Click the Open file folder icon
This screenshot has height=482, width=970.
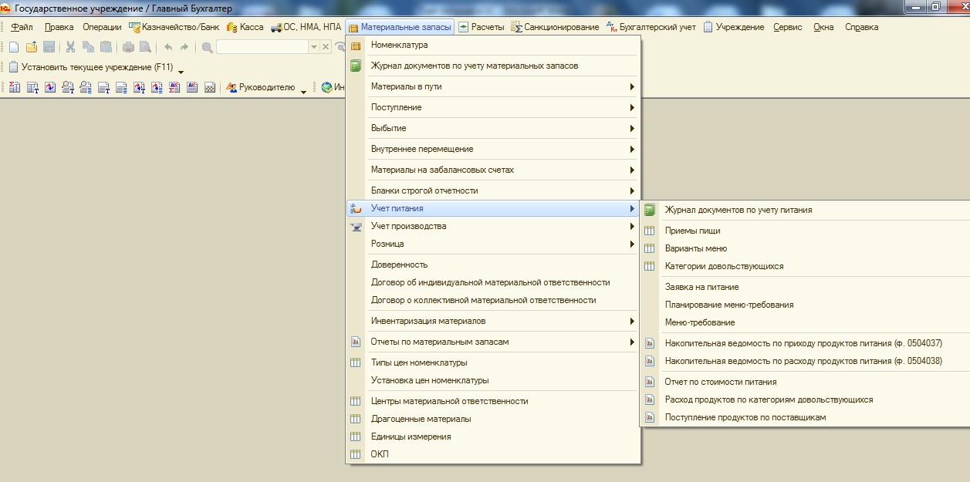(31, 47)
